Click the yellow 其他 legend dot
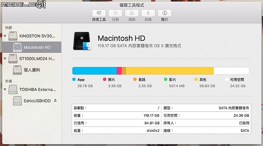The height and width of the screenshot is (146, 263). [196, 79]
